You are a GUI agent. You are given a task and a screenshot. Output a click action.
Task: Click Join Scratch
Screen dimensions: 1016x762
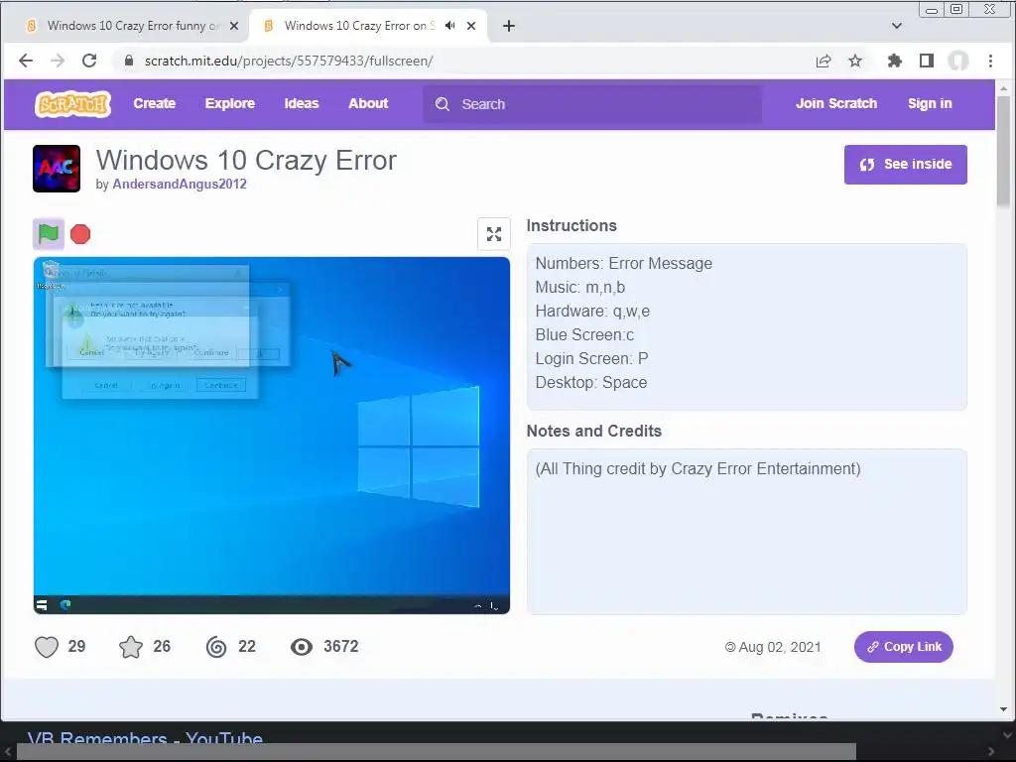pos(835,103)
